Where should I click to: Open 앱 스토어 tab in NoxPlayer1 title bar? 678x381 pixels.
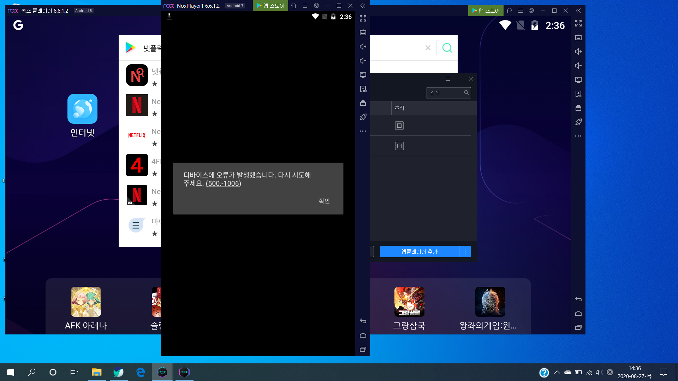tap(270, 6)
